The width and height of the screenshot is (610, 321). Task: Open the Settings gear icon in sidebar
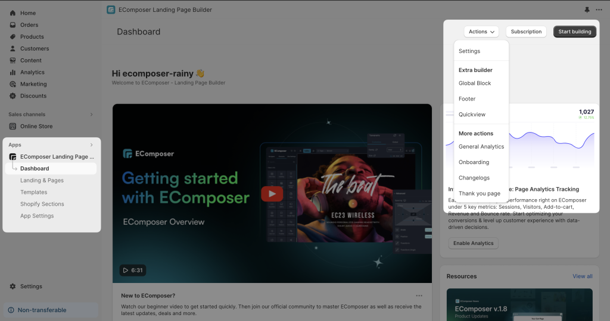tap(13, 287)
